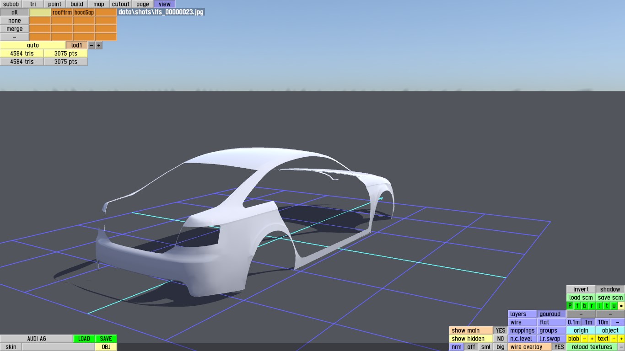The height and width of the screenshot is (351, 625).
Task: Switch to perspective view with P
Action: coord(570,306)
